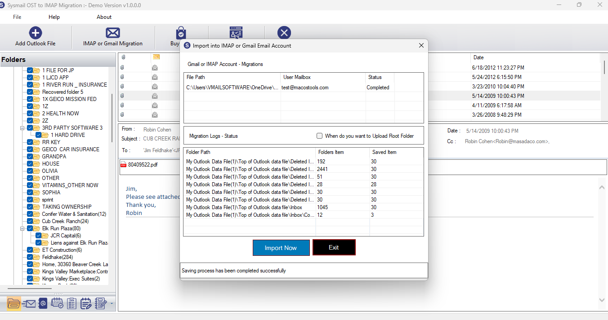Click the paperclip attachment column header icon

click(123, 57)
